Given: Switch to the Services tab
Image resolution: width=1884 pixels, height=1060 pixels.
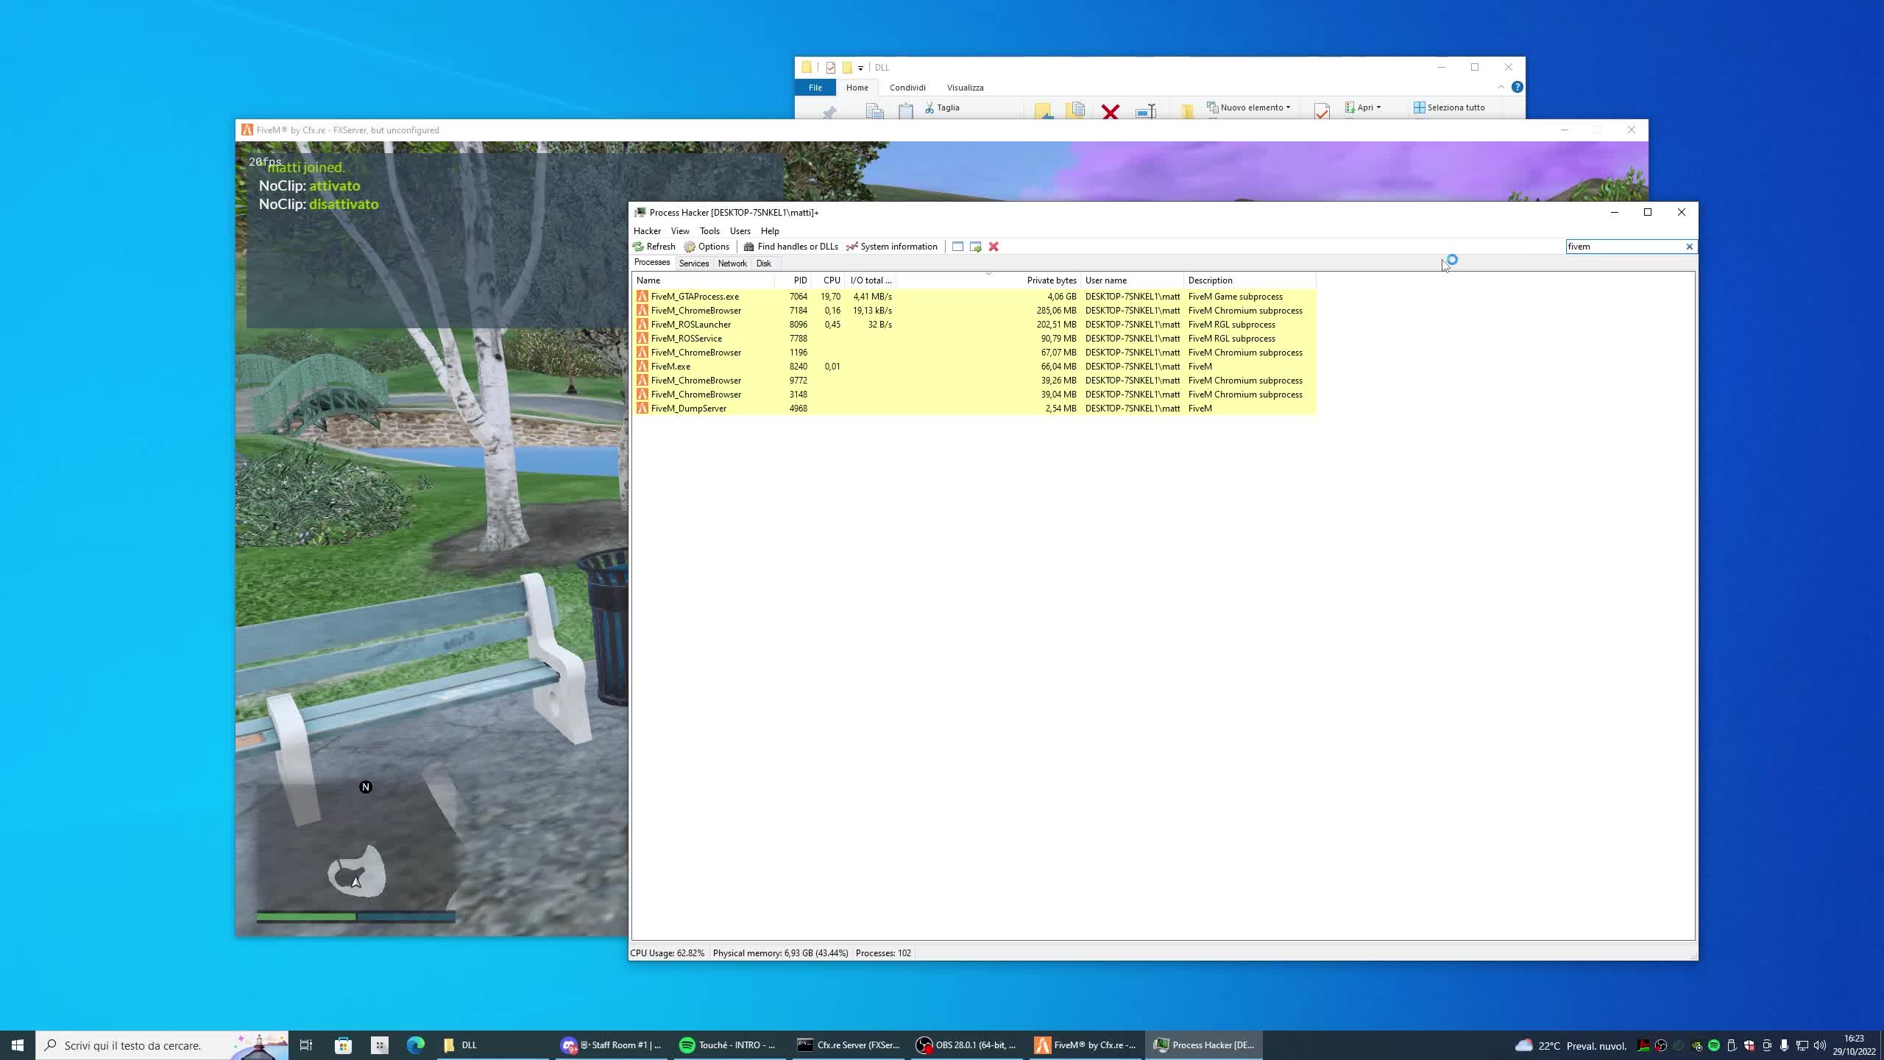Looking at the screenshot, I should (693, 264).
